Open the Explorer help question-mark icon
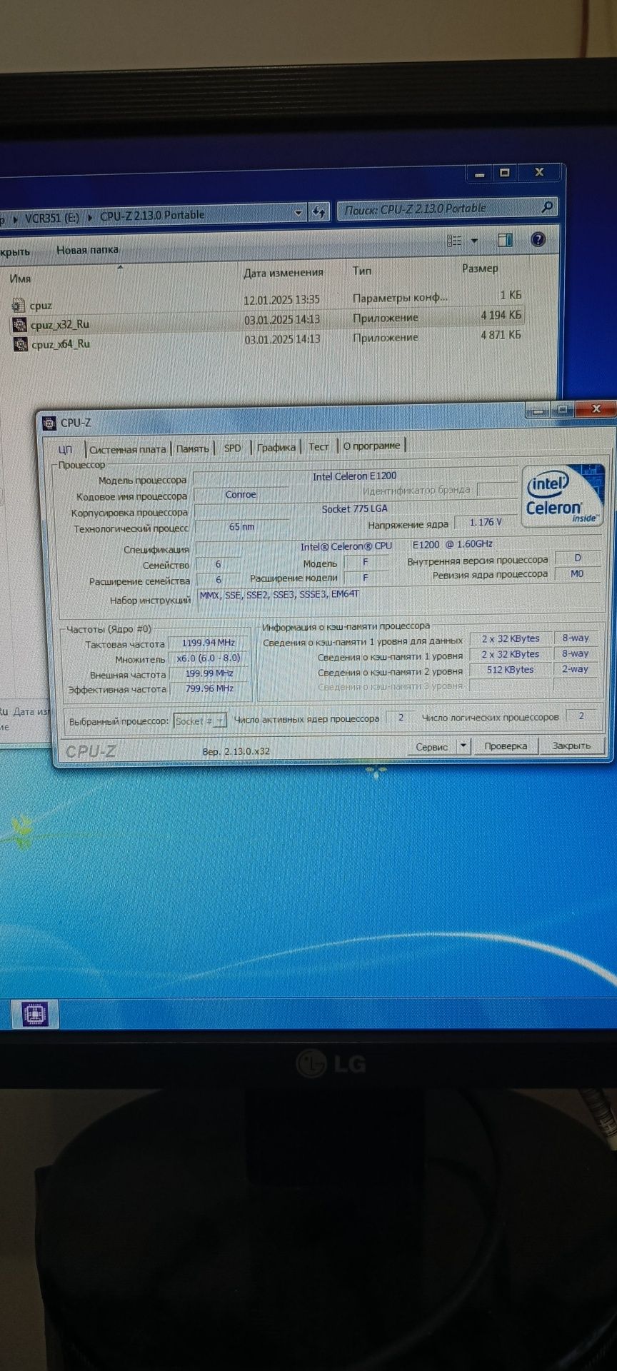 tap(538, 239)
